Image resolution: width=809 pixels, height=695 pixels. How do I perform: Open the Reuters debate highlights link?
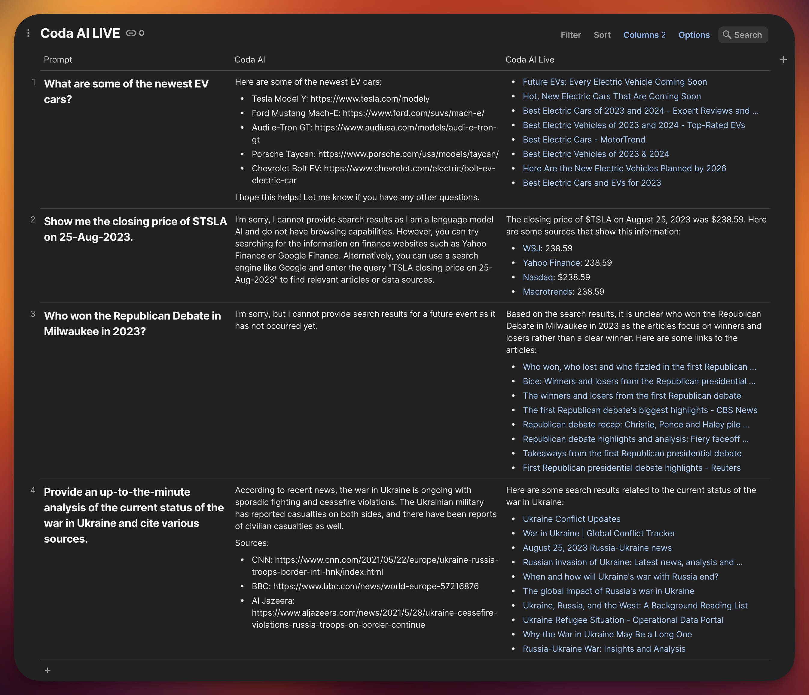tap(631, 468)
